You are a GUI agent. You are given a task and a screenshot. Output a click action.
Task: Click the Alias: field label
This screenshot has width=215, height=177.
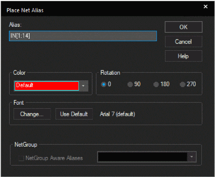15,25
